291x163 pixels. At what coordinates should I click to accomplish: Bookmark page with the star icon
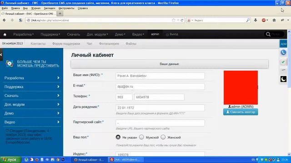(174, 20)
